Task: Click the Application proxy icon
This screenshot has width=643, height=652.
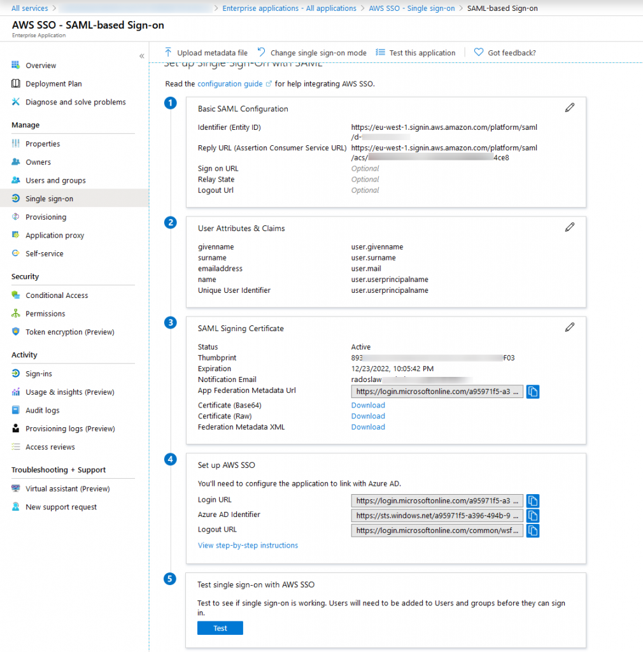Action: 16,235
